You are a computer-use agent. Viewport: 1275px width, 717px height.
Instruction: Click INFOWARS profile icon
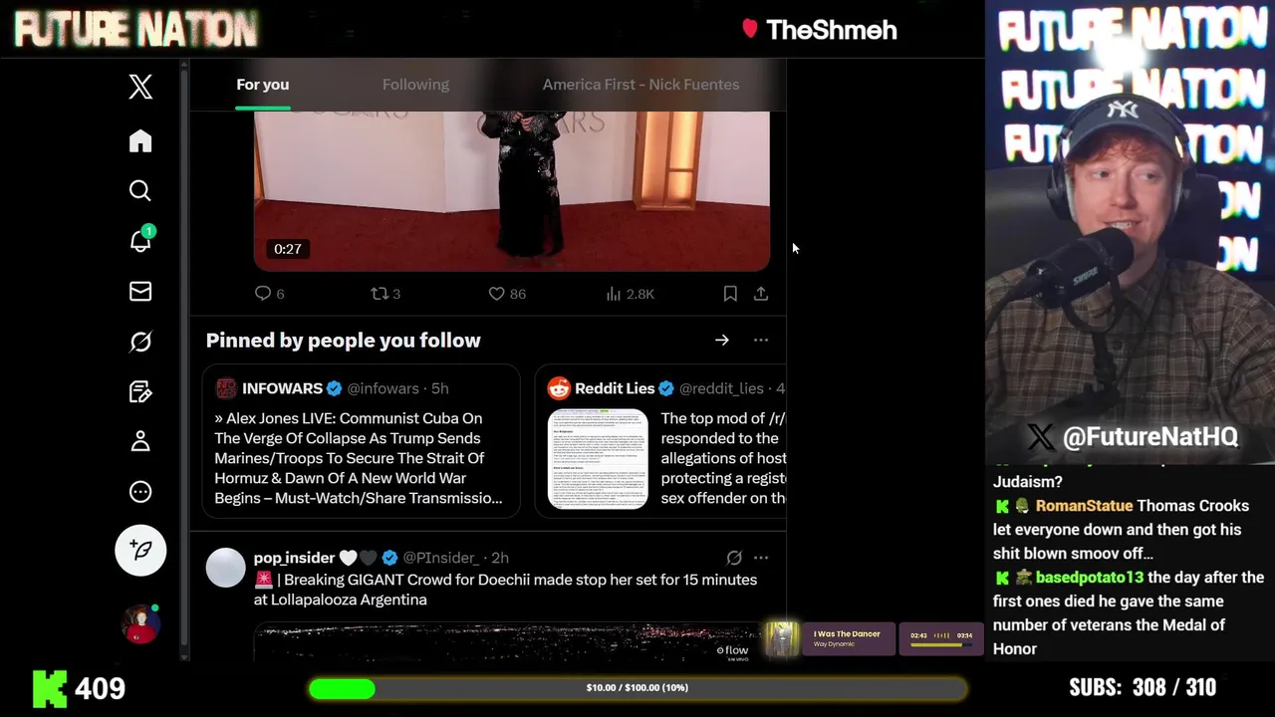coord(226,388)
